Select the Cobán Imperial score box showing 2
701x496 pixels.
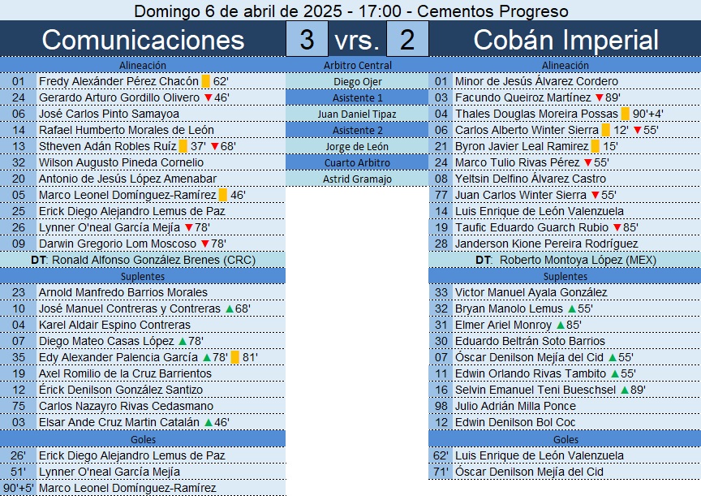(x=407, y=39)
